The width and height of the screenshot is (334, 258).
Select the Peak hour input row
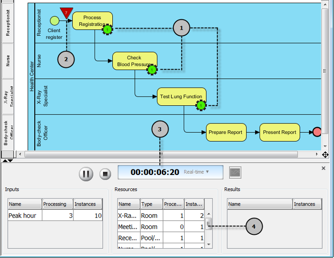pyautogui.click(x=55, y=215)
